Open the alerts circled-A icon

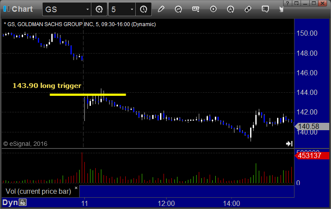[231, 9]
